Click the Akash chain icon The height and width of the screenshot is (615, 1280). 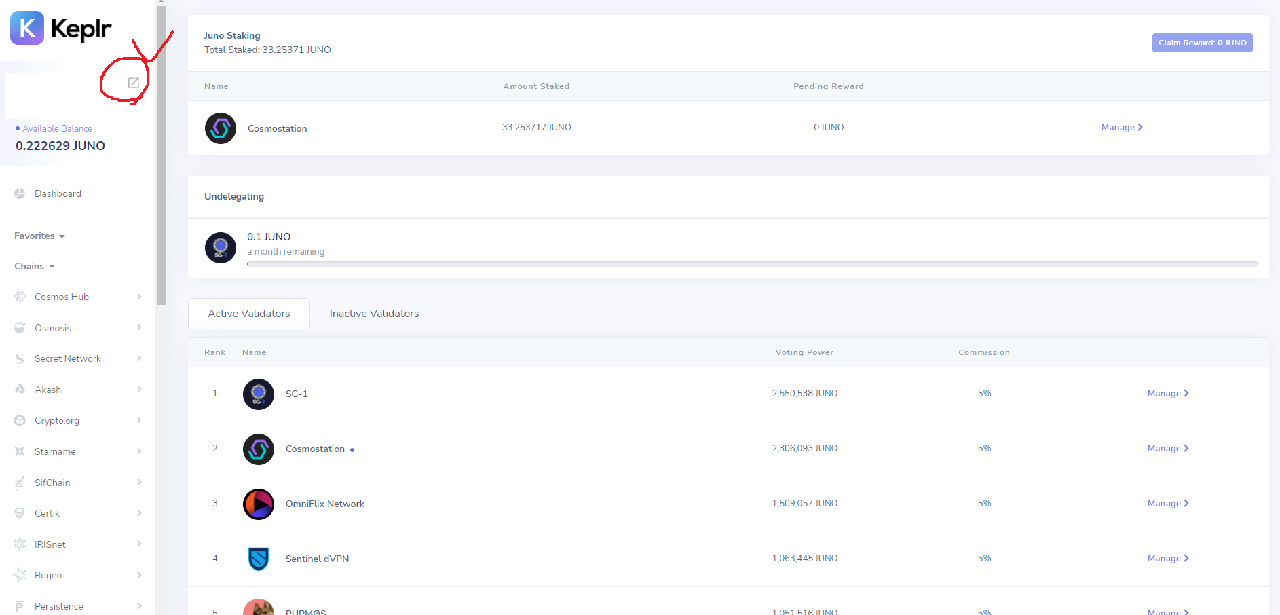tap(20, 390)
